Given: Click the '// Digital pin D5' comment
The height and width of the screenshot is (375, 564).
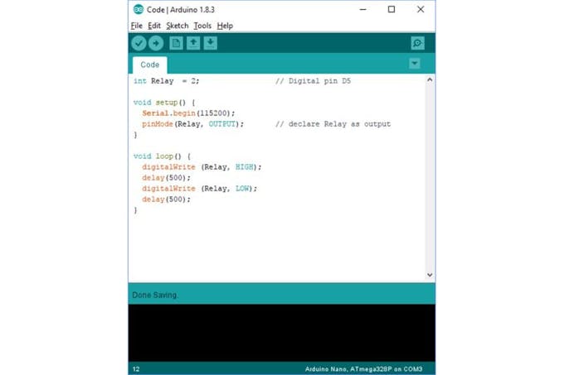Looking at the screenshot, I should click(x=313, y=81).
